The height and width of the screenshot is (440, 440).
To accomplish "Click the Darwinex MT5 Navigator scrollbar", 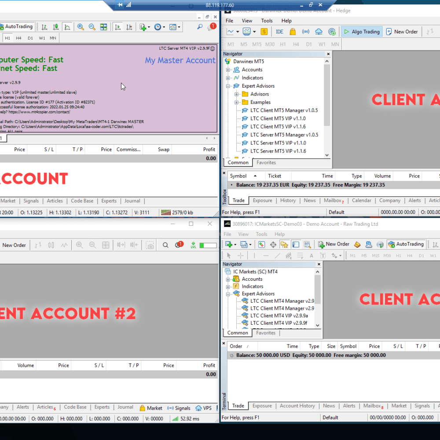I will 326,95.
